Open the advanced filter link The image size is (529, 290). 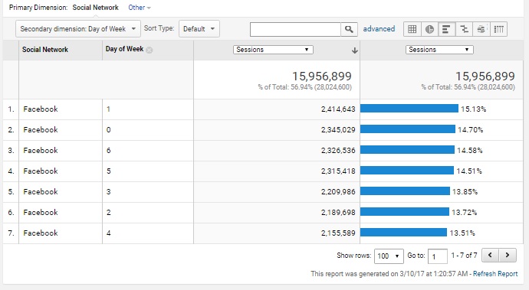[379, 29]
